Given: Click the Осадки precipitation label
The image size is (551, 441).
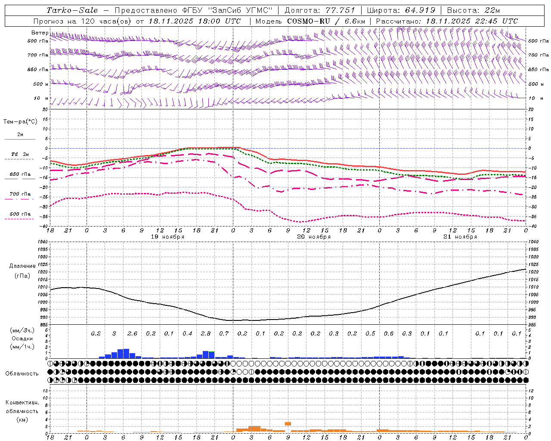Looking at the screenshot, I should [22, 339].
